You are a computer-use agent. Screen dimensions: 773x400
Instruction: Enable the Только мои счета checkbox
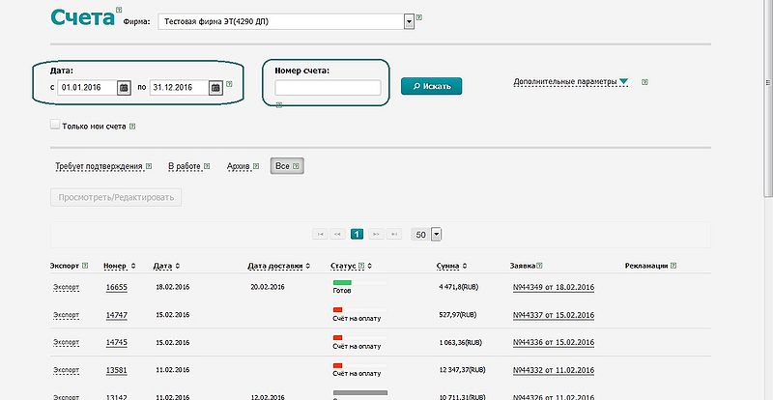[x=55, y=125]
